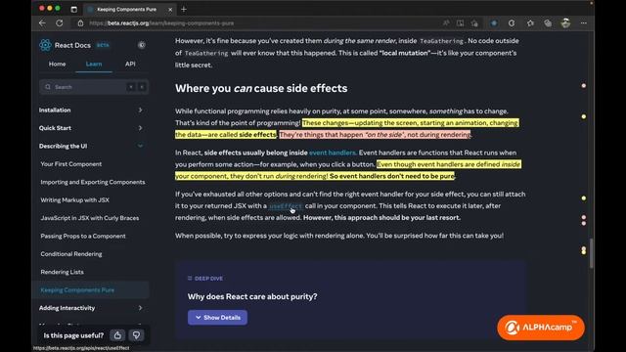Viewport: 626px width, 352px height.
Task: Open the favorites list icon
Action: (530, 23)
